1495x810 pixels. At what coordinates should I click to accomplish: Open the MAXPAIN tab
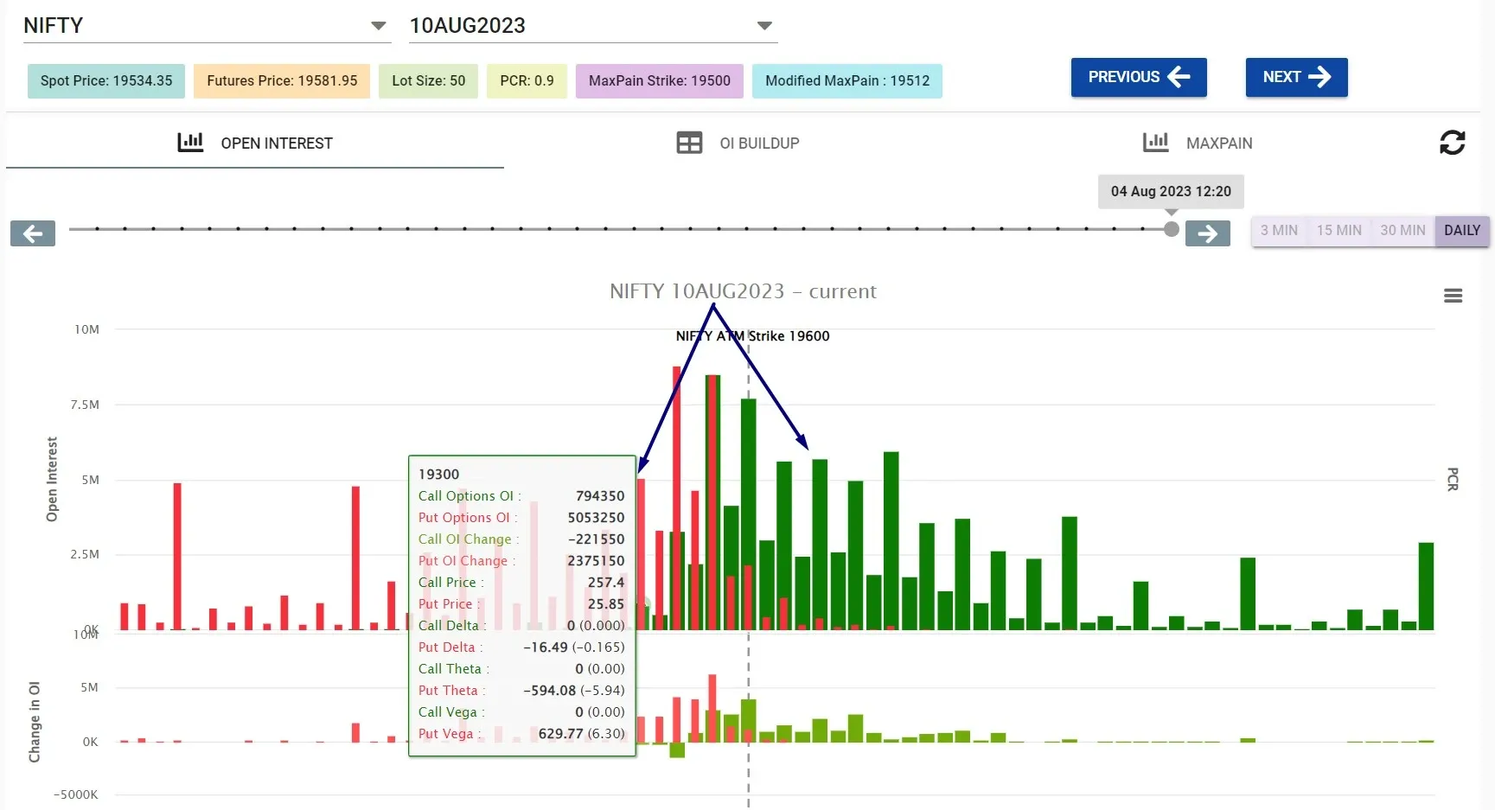pos(1218,144)
